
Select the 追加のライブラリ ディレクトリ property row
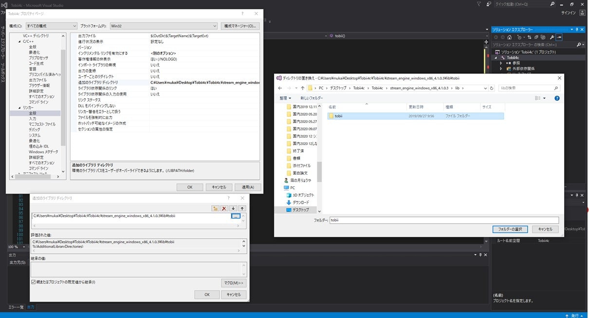pos(165,83)
